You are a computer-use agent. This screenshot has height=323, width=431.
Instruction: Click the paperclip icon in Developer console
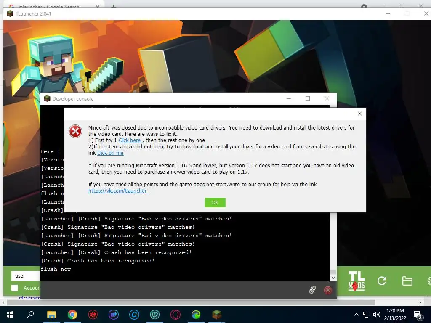click(x=312, y=290)
